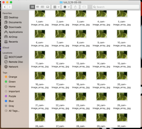Image resolution: width=142 pixels, height=129 pixels.
Task: Pick the 21_cam-image_array_.jpg image icon
Action: coord(40,97)
